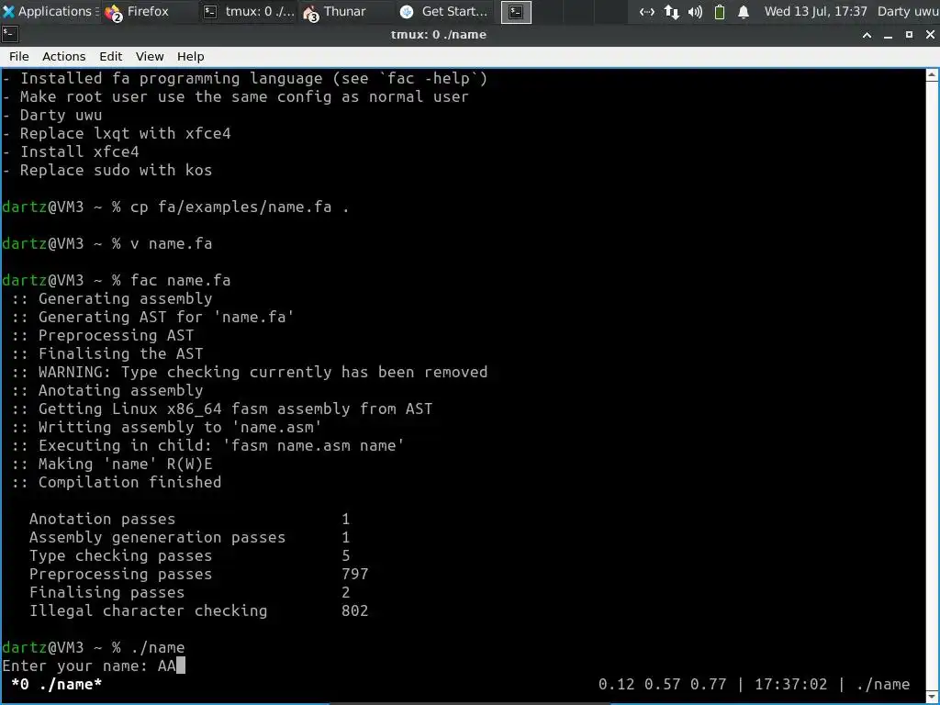Click the './name' command line at prompt
This screenshot has width=940, height=705.
[94, 647]
